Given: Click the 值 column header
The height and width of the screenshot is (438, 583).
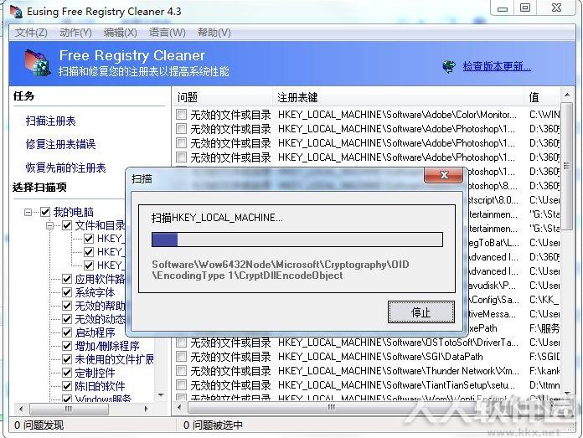Looking at the screenshot, I should (542, 97).
